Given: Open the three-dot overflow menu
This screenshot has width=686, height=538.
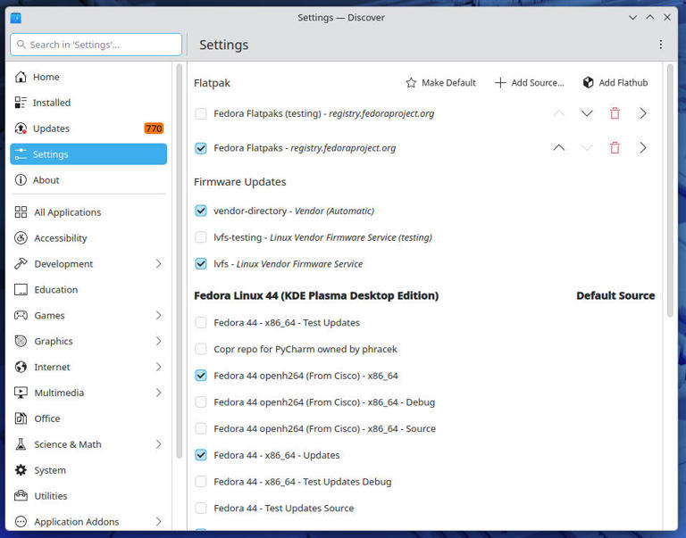Looking at the screenshot, I should (661, 45).
